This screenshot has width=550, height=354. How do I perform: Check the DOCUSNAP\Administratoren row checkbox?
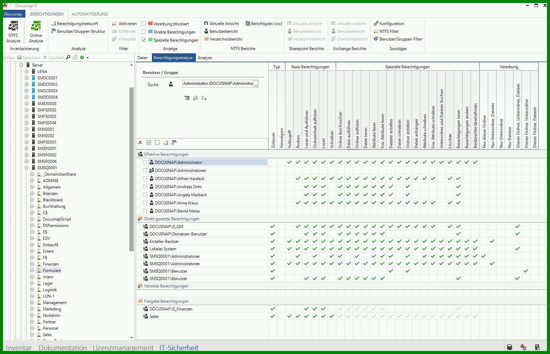pos(145,171)
